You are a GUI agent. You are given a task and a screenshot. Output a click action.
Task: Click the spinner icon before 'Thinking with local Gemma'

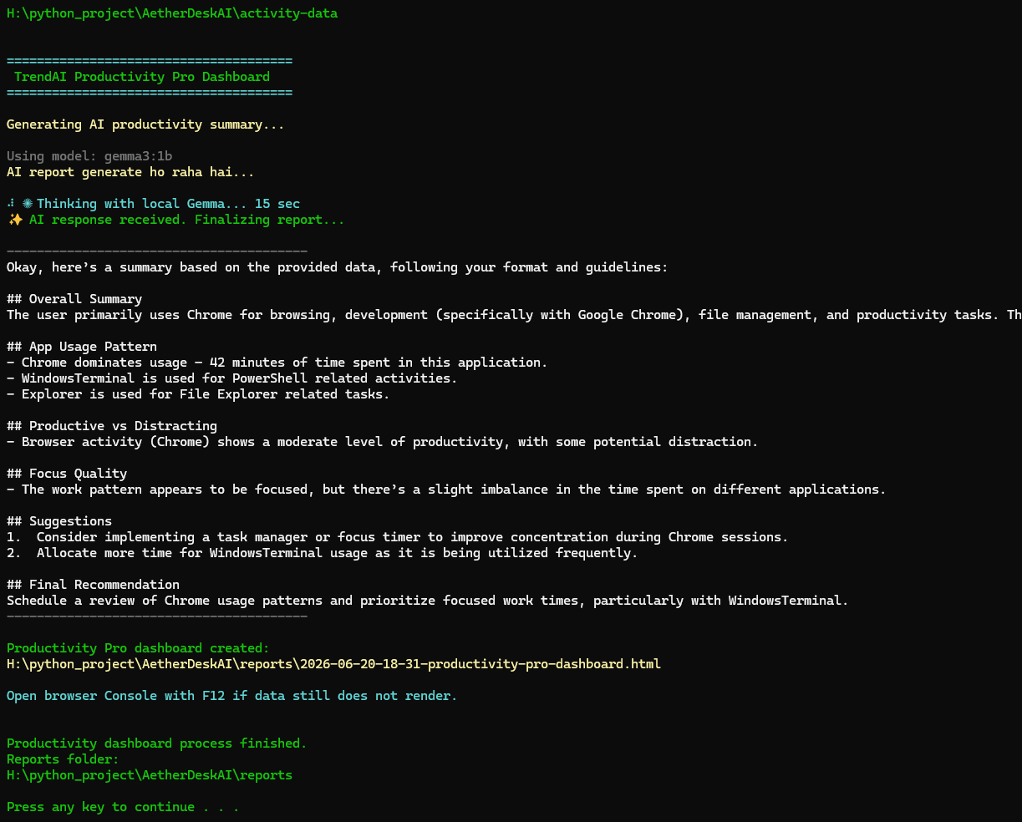pyautogui.click(x=28, y=204)
